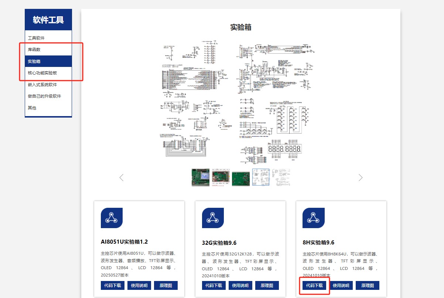Click the 软件工具 sidebar header

click(x=48, y=20)
